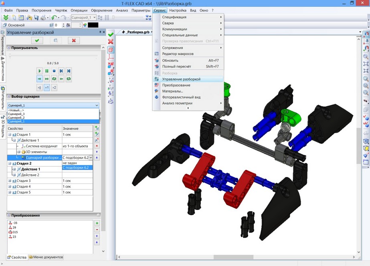Image resolution: width=370 pixels, height=266 pixels.
Task: Select Сценарий_3 in the scenario list
Action: (53, 114)
